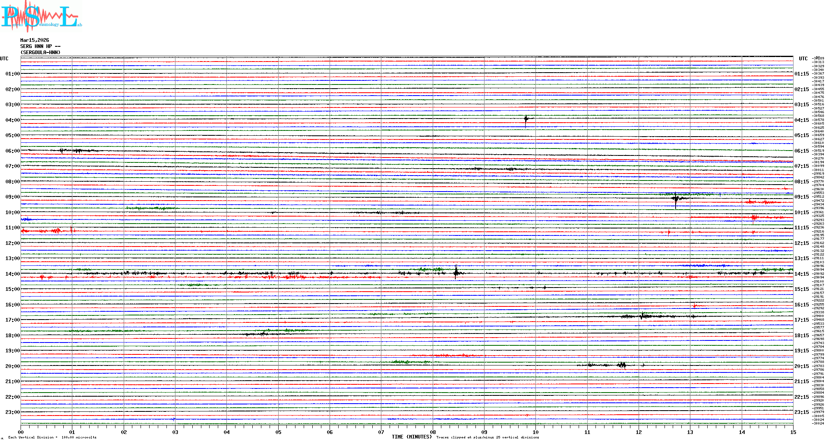Select the 14:00 hour label on the left
Viewport: 826px width, 443px height.
(x=12, y=274)
